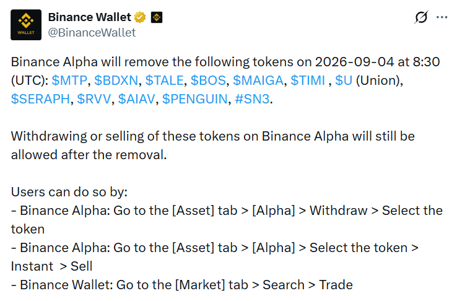Click the Binance affiliate badge icon
This screenshot has width=457, height=301.
[x=157, y=17]
